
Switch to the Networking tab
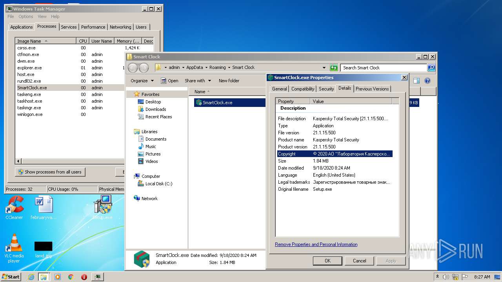click(120, 27)
